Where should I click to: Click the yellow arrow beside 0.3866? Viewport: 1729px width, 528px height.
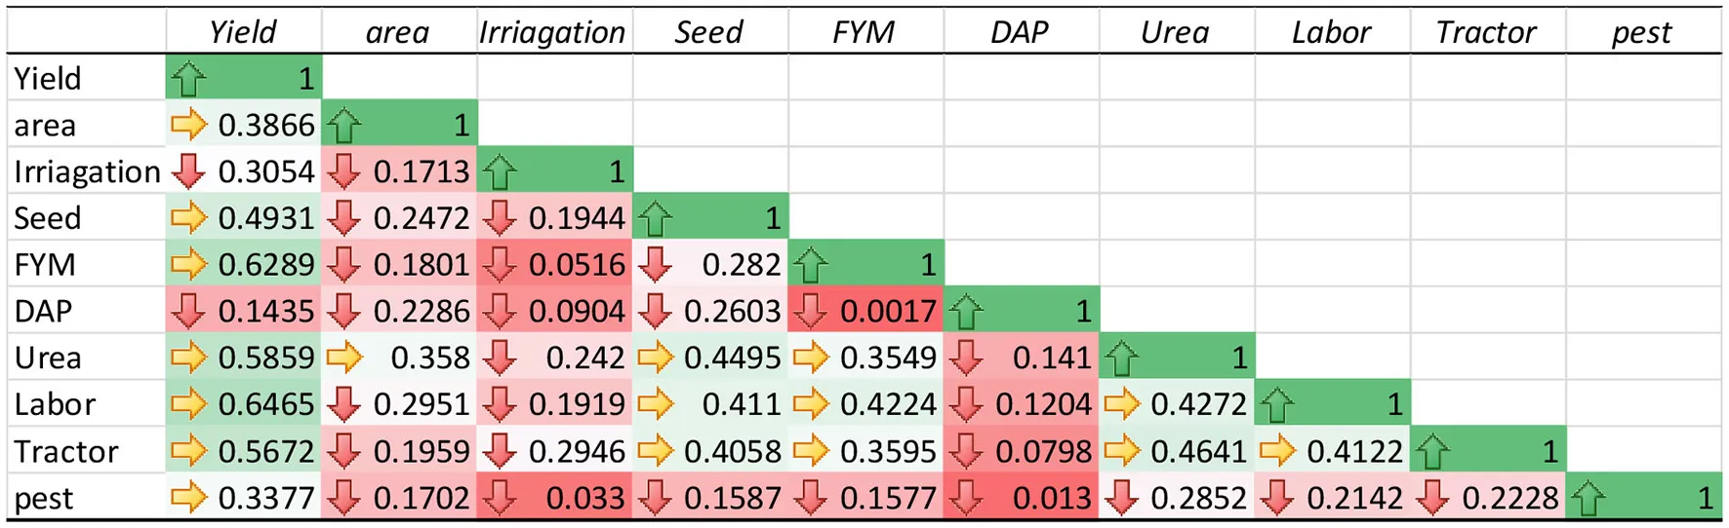[188, 125]
